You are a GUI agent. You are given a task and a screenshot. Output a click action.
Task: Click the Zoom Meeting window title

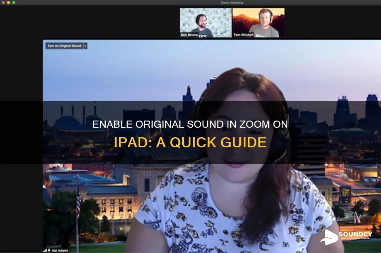232,3
